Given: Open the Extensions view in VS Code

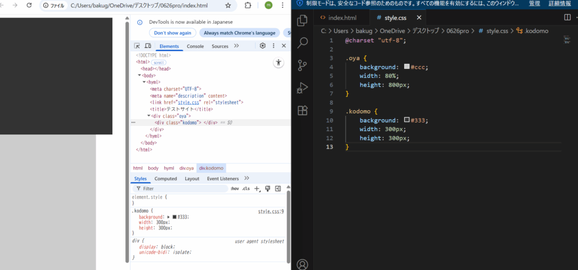Looking at the screenshot, I should pyautogui.click(x=303, y=110).
